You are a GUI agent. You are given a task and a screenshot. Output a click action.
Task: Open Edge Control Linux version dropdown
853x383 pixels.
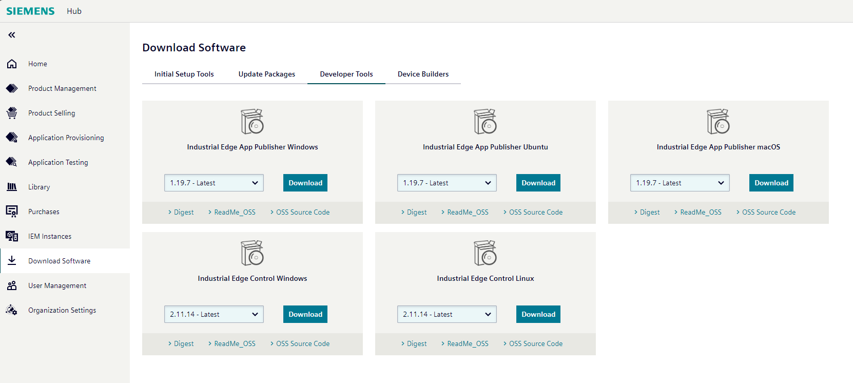pos(447,314)
